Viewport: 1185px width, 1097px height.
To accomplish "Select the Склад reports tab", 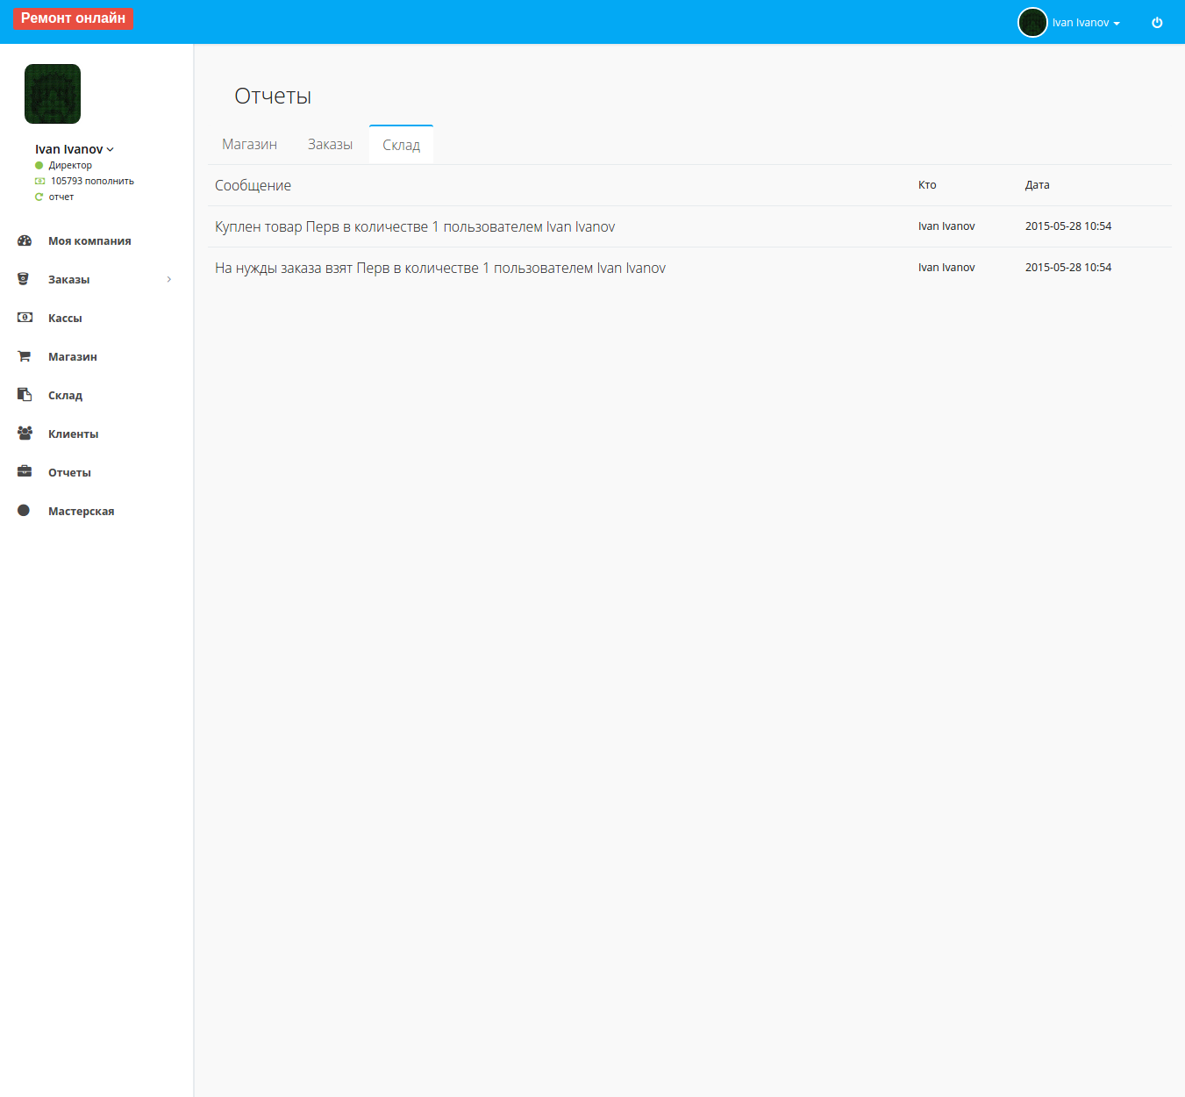I will (401, 145).
